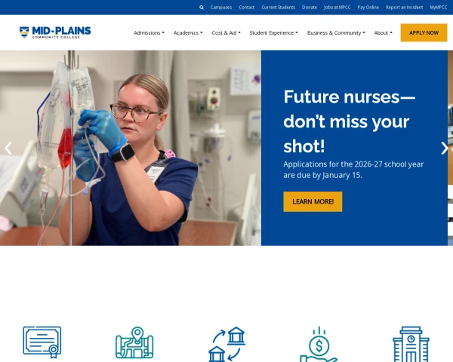Expand the Cost & Aid dropdown

click(x=226, y=33)
